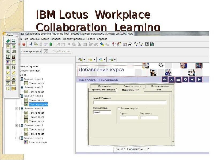Click the Copy pages icon in toolbar
This screenshot has width=214, height=160.
tap(36, 44)
